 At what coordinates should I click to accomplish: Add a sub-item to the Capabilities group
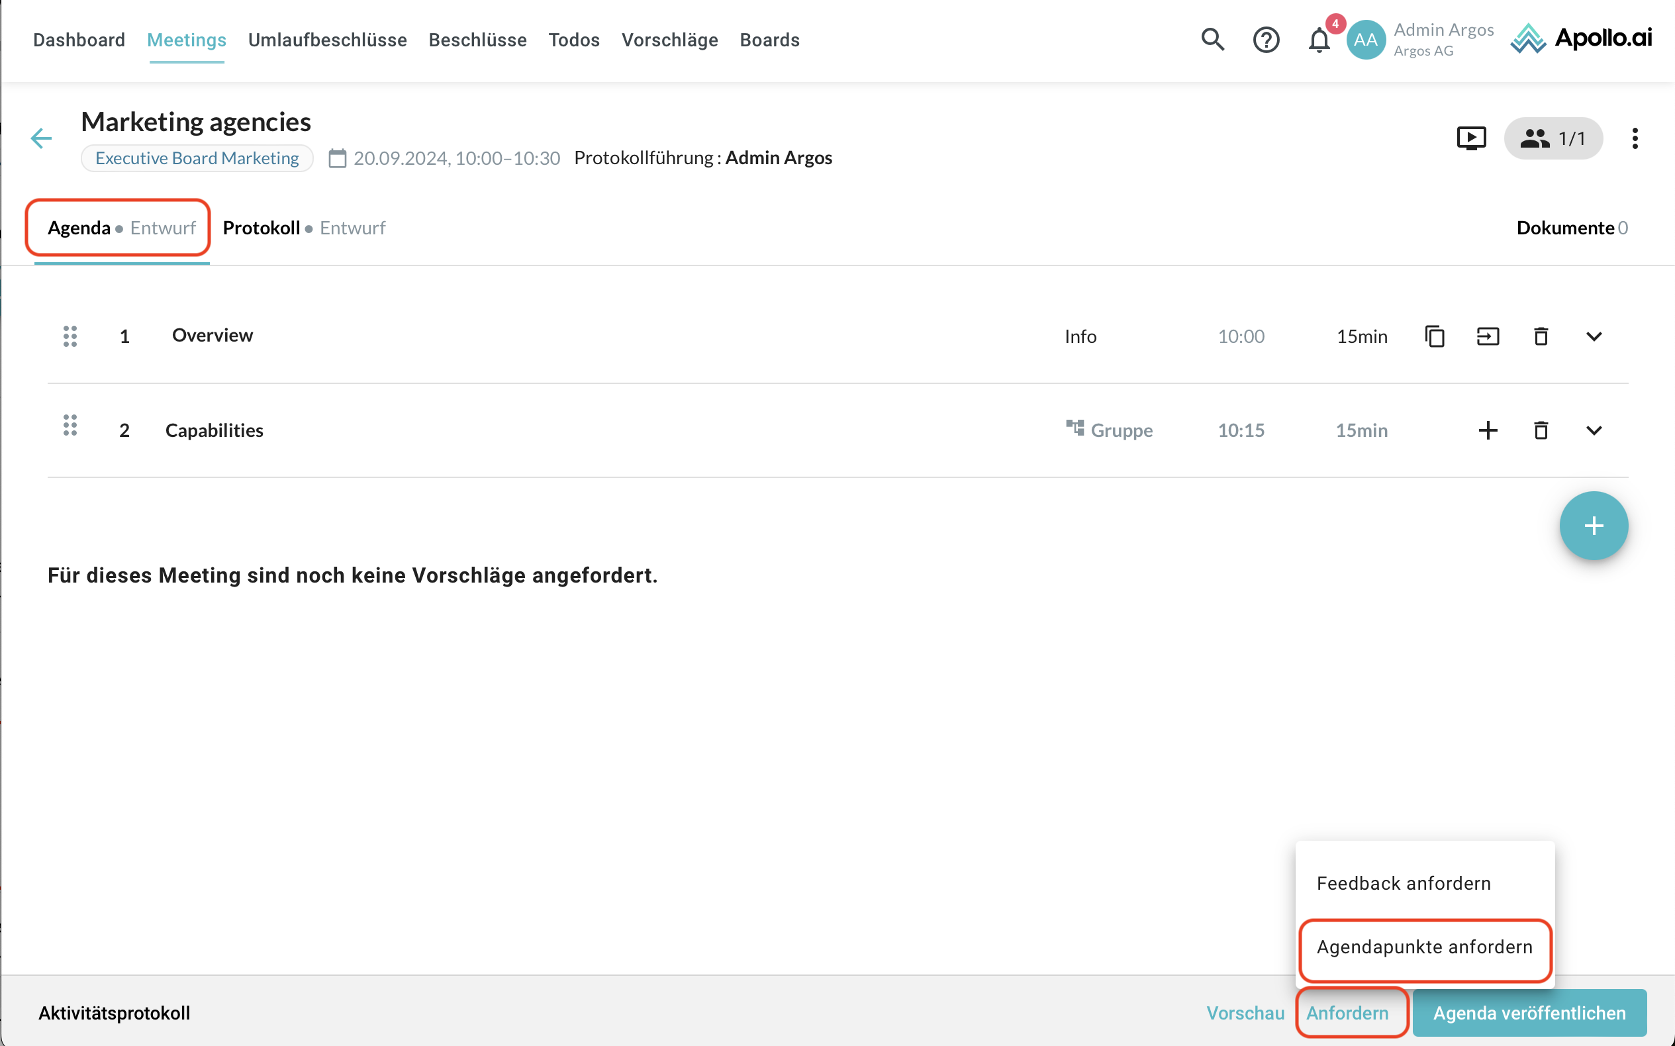(x=1488, y=430)
